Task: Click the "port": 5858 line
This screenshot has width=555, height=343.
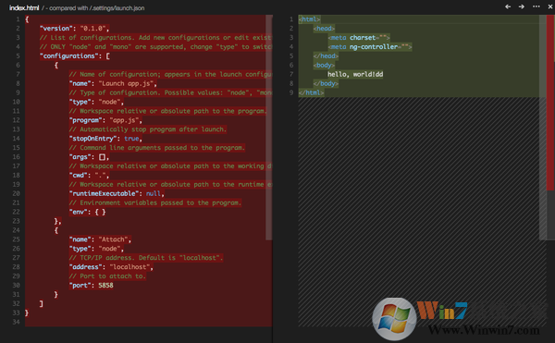Action: click(92, 286)
